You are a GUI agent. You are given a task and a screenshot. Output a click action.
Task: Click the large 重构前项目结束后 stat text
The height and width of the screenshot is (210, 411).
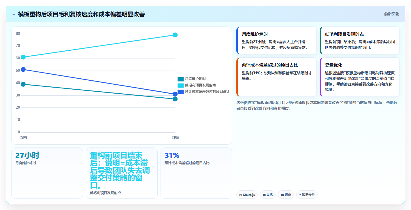click(120, 170)
